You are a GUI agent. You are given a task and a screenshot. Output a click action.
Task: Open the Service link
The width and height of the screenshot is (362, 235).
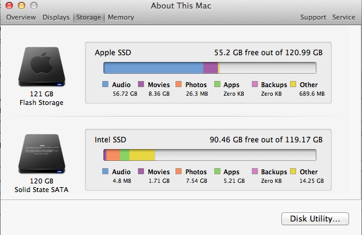(344, 17)
